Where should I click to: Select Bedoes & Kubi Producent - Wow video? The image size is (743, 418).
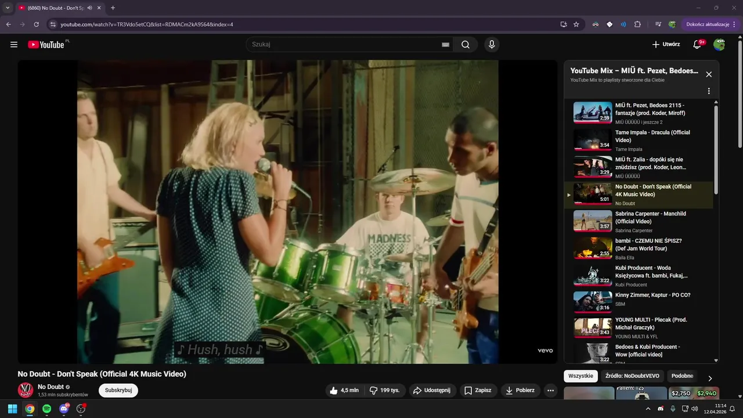point(639,352)
